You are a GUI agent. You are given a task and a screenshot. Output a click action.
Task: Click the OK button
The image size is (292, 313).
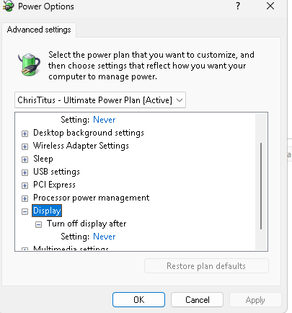click(x=138, y=300)
